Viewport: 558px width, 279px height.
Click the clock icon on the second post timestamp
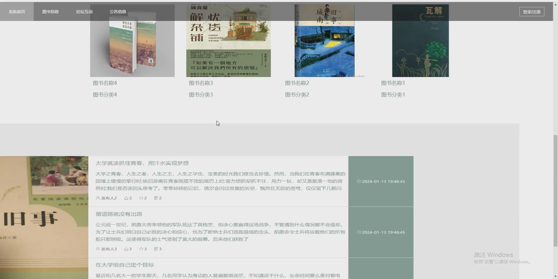pyautogui.click(x=359, y=232)
